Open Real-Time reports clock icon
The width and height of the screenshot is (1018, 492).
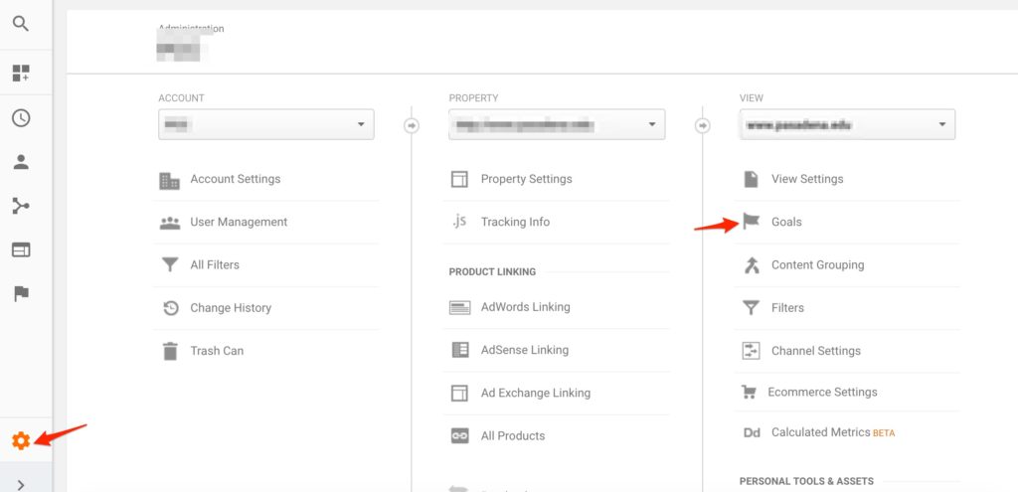(x=21, y=118)
